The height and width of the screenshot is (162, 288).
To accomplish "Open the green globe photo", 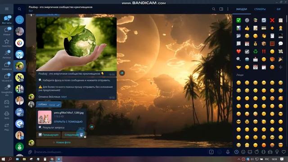I will (x=76, y=44).
